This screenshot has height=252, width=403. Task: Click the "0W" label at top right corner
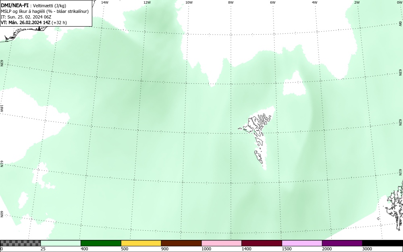tap(399, 2)
